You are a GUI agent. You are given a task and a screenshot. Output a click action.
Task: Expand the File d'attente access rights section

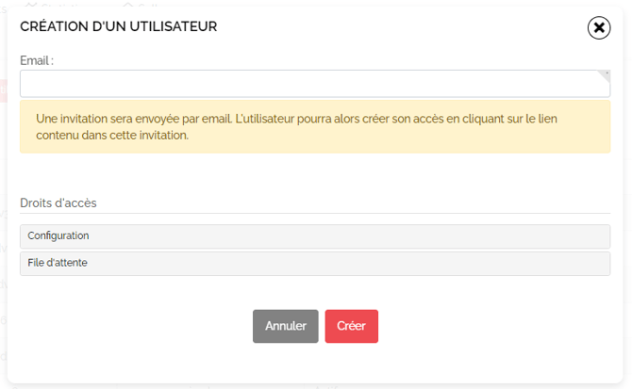(315, 264)
